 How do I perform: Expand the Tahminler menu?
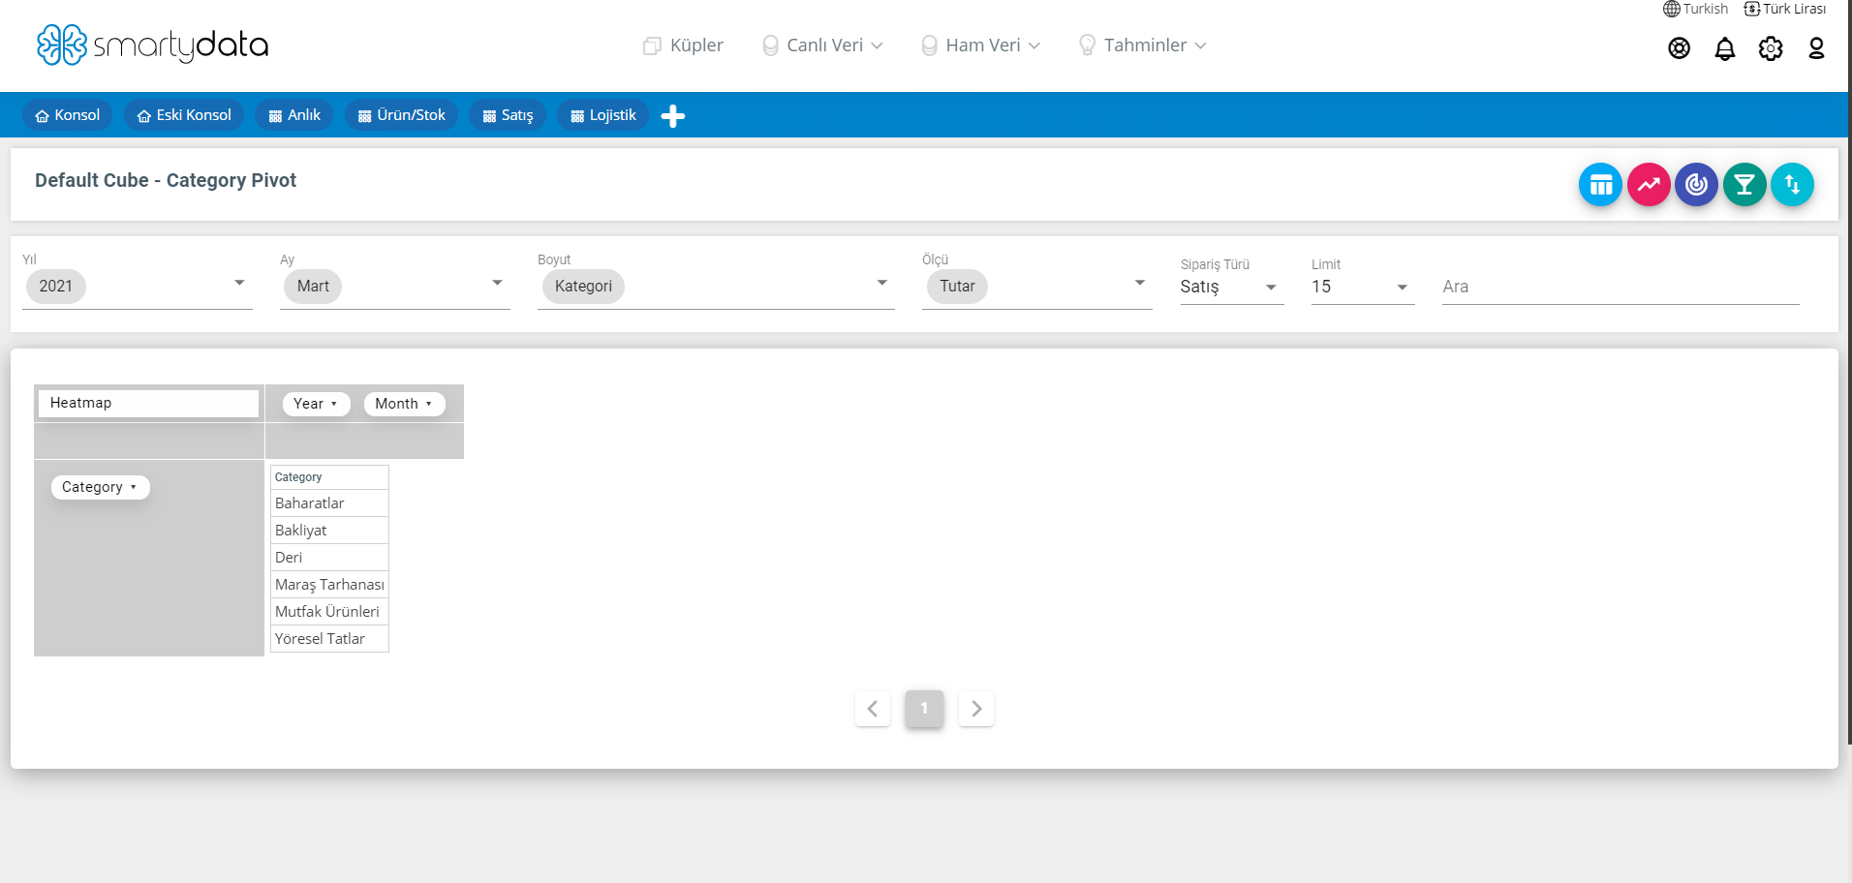point(1142,46)
